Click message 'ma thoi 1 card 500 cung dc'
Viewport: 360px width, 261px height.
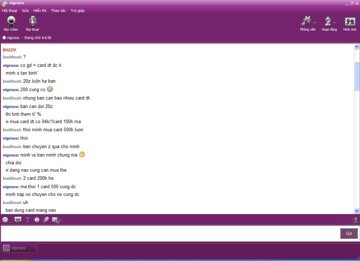pos(48,186)
